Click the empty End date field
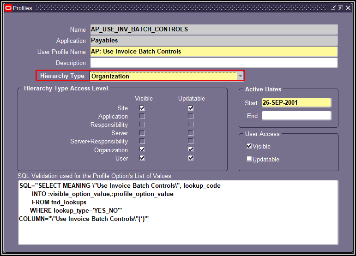Viewport: 356px width, 256px height. coord(296,116)
